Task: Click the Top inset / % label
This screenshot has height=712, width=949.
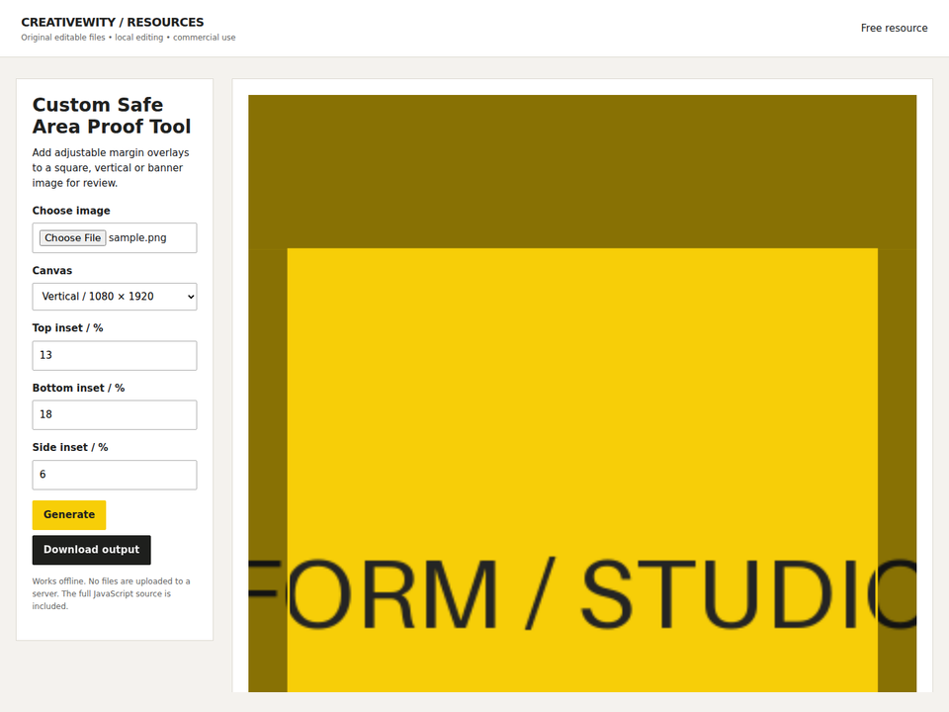Action: (x=68, y=328)
